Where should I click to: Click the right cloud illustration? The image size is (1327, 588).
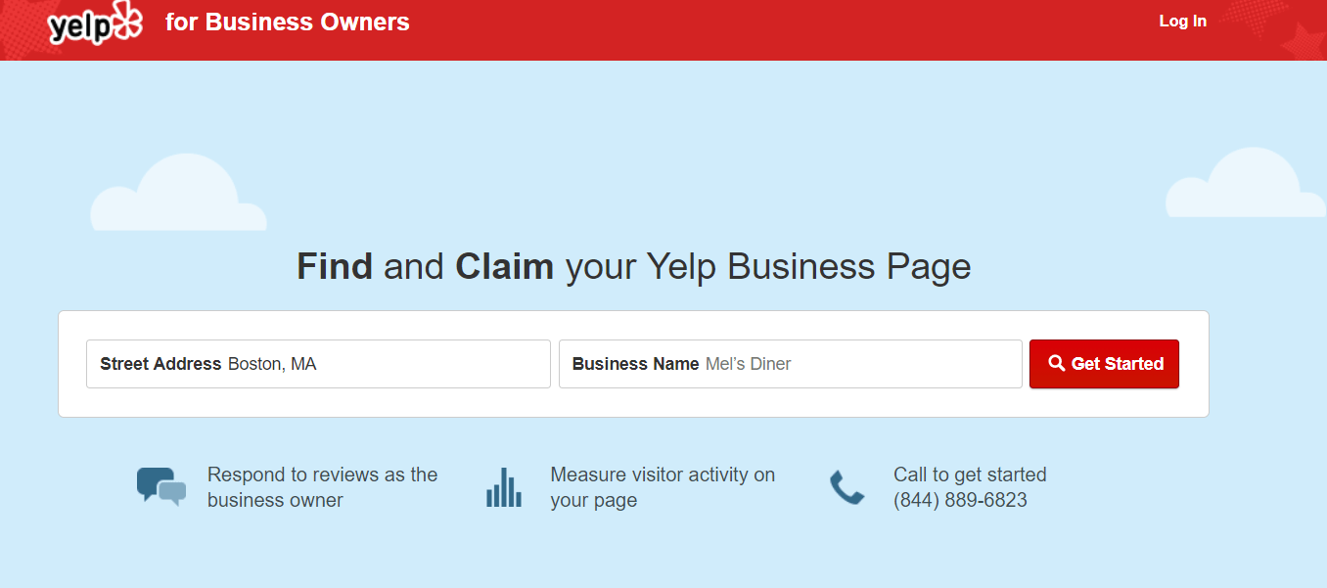tap(1246, 182)
